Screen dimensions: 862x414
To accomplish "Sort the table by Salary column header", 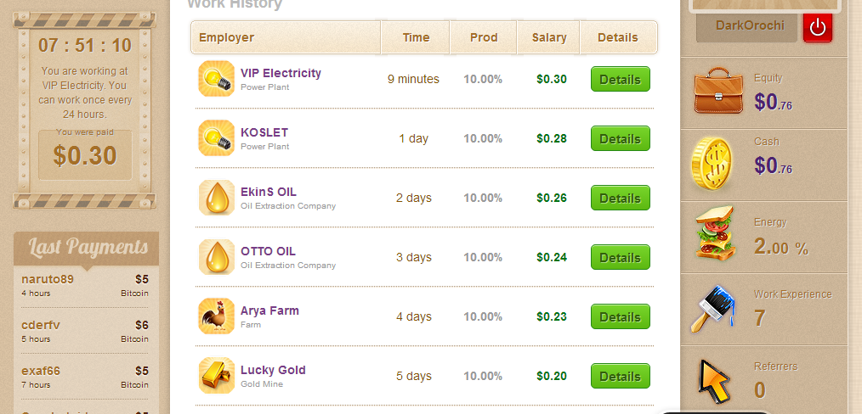I will click(x=549, y=37).
